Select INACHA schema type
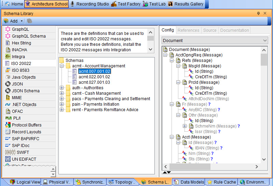 point(29,50)
